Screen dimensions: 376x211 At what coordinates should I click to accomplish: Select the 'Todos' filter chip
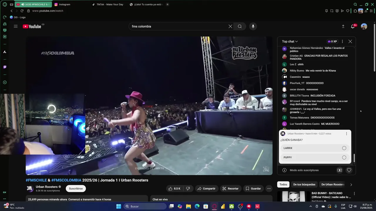point(283,185)
